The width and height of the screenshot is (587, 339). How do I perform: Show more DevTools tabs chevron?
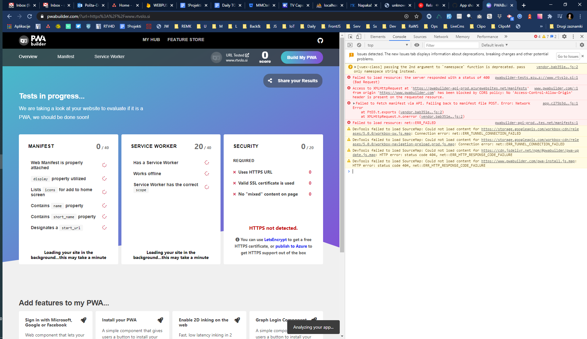pos(506,36)
